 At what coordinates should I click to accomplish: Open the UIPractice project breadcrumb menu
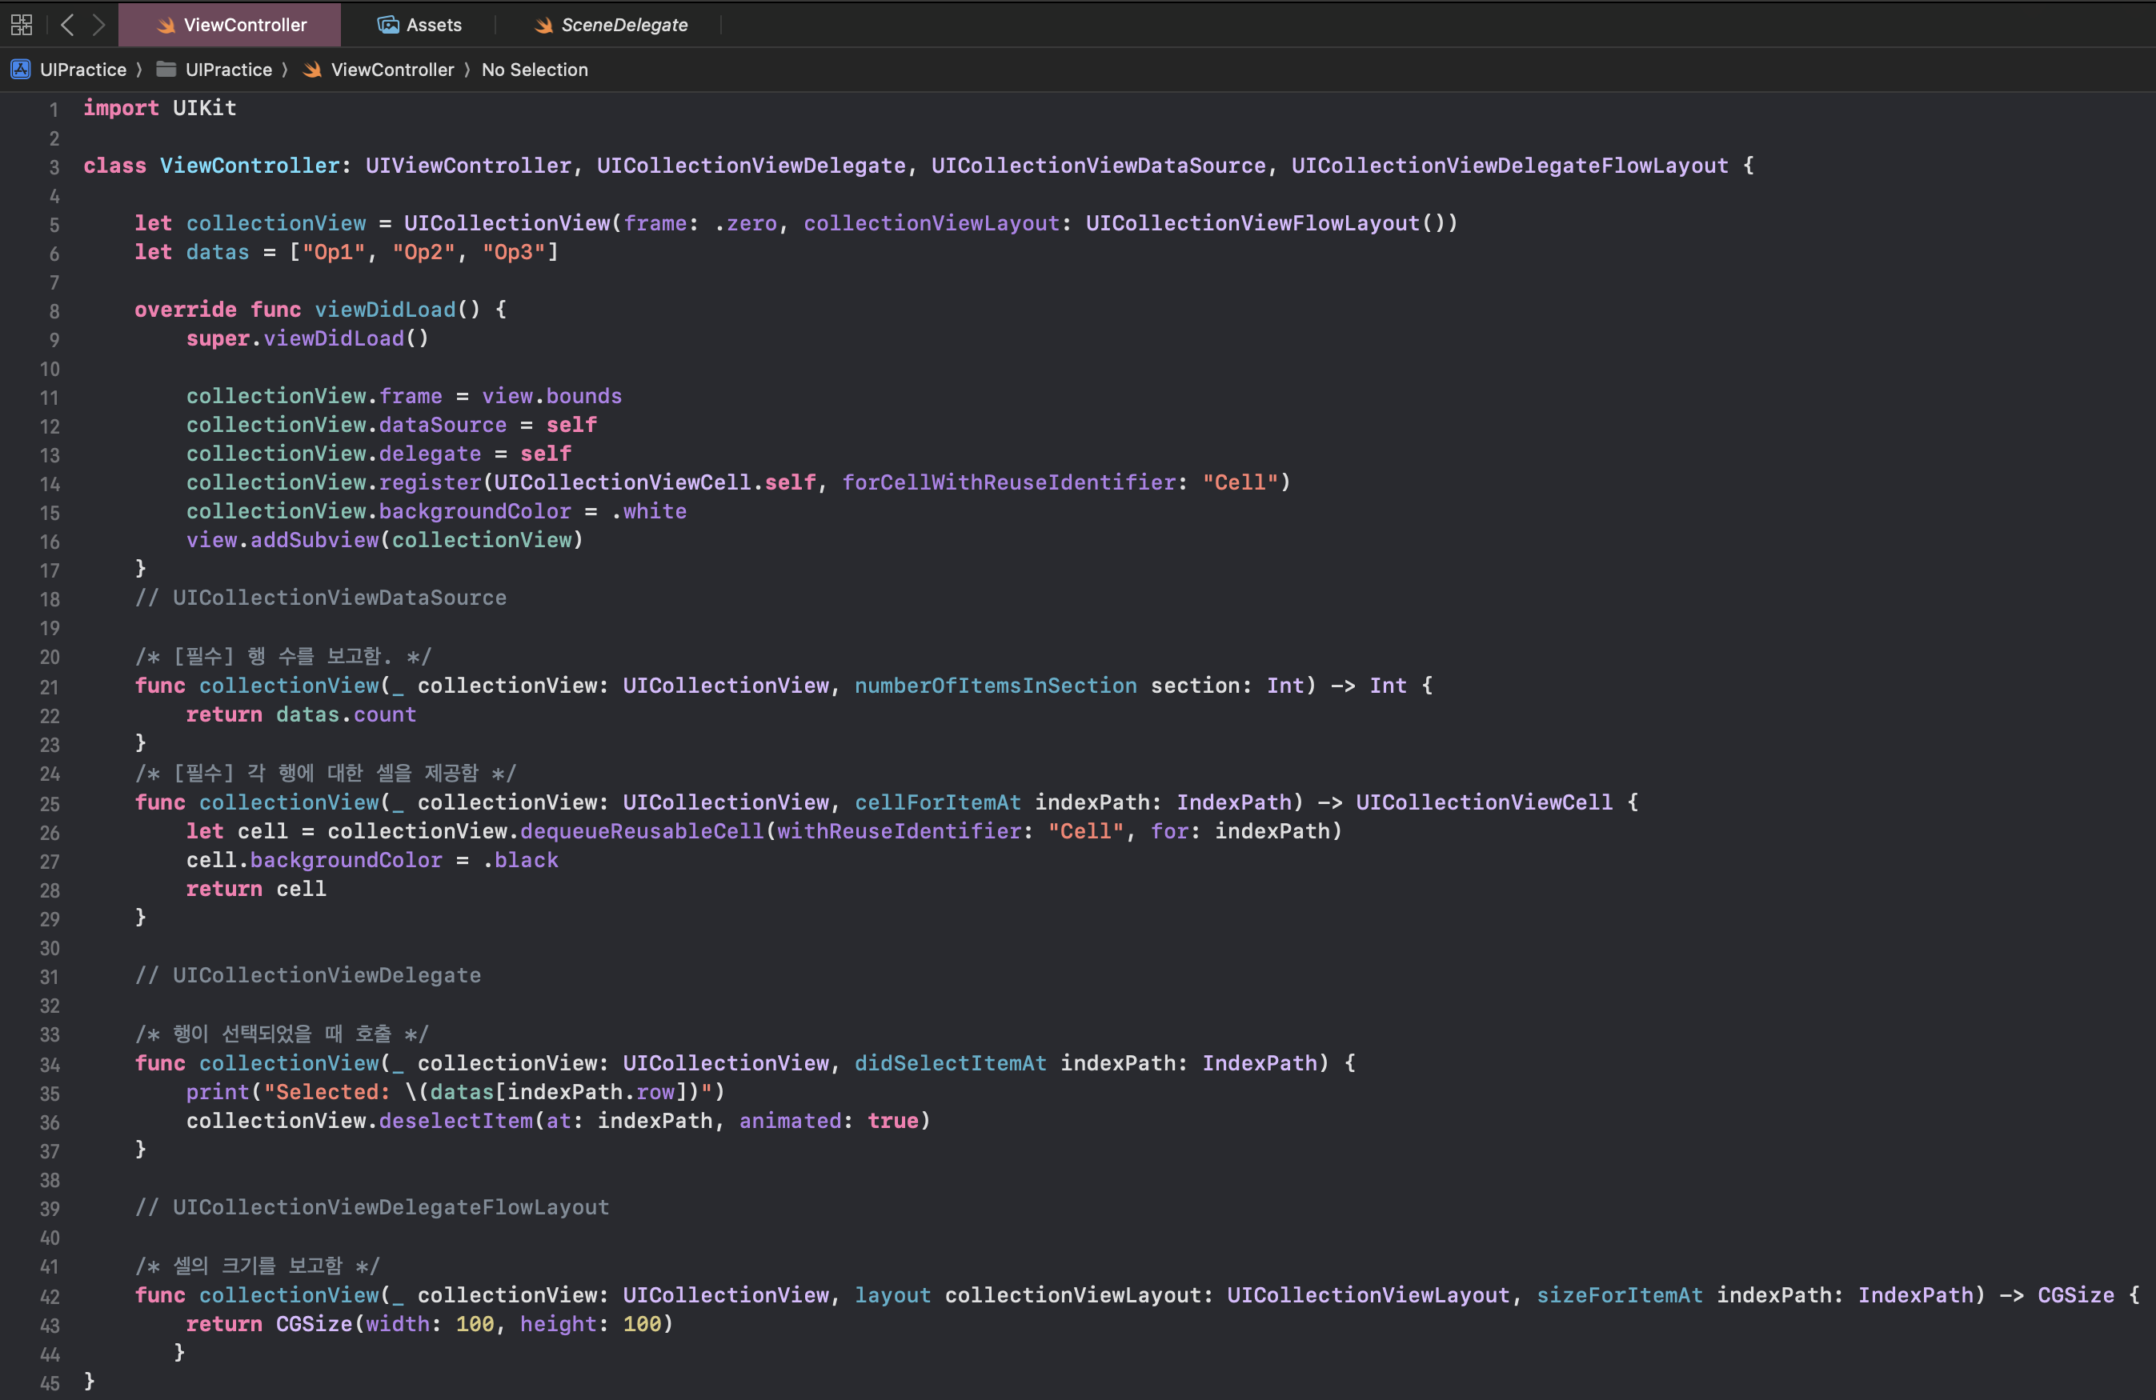pos(82,70)
